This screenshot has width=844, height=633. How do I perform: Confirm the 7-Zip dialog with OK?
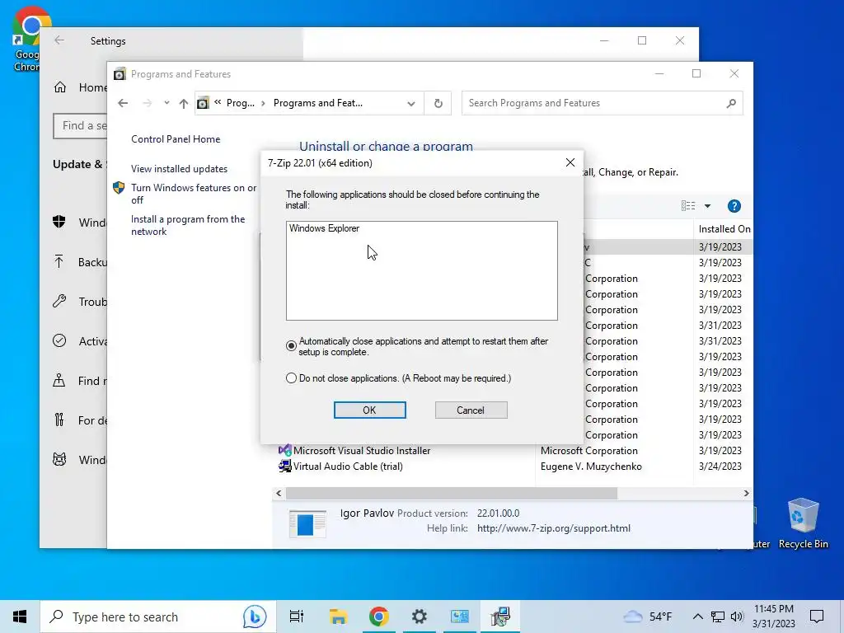(370, 410)
